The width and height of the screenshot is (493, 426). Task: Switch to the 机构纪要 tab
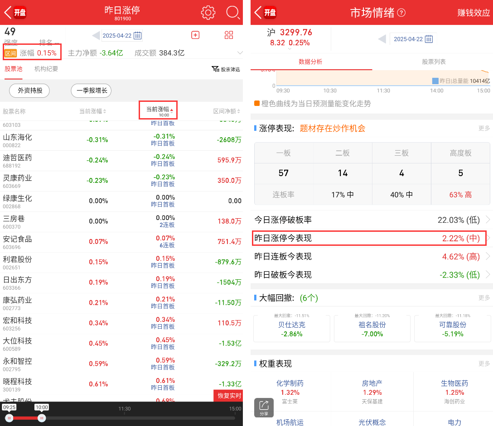46,69
